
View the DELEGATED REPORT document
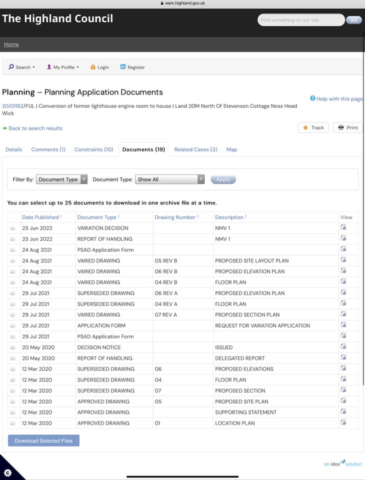[x=343, y=357]
